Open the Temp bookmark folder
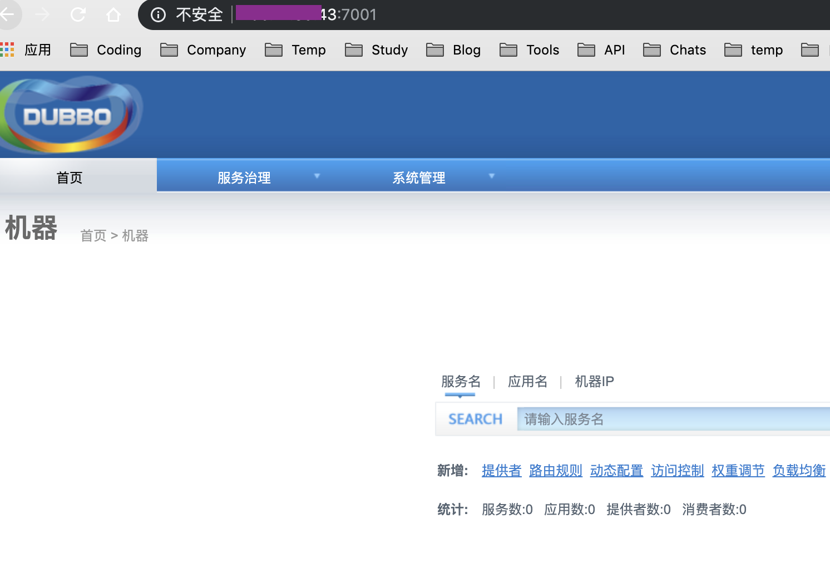This screenshot has height=573, width=830. point(295,50)
